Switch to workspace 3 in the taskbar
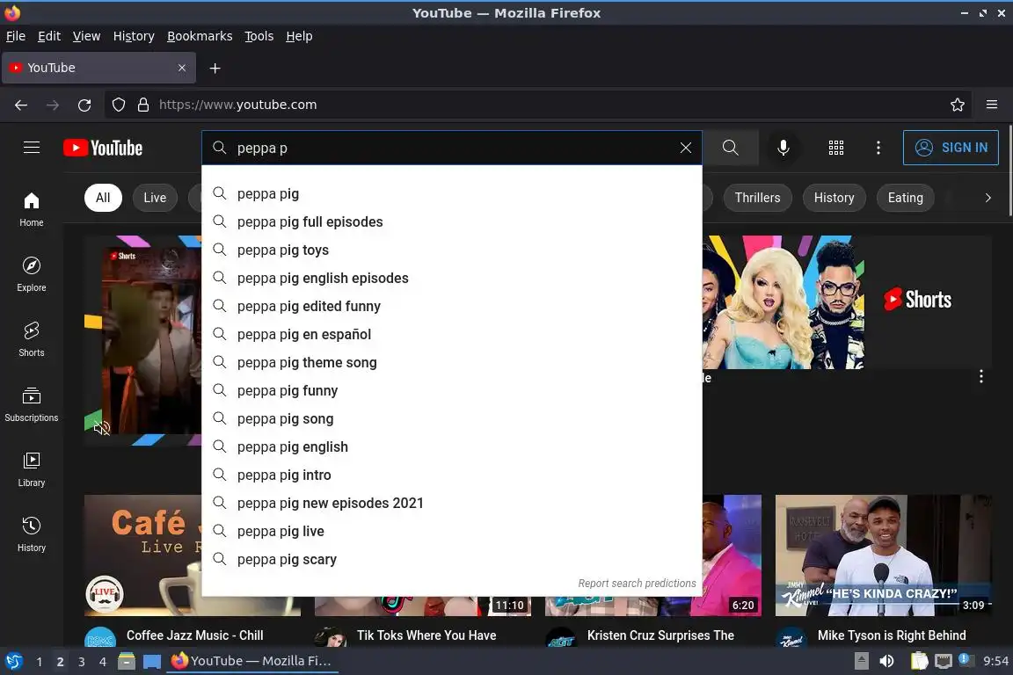The image size is (1013, 675). click(x=82, y=662)
